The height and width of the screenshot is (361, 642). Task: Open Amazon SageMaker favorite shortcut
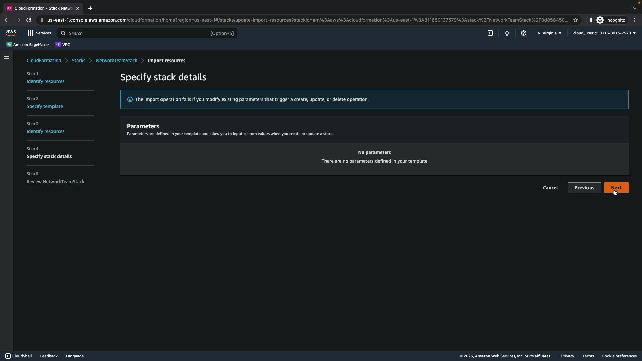point(28,45)
